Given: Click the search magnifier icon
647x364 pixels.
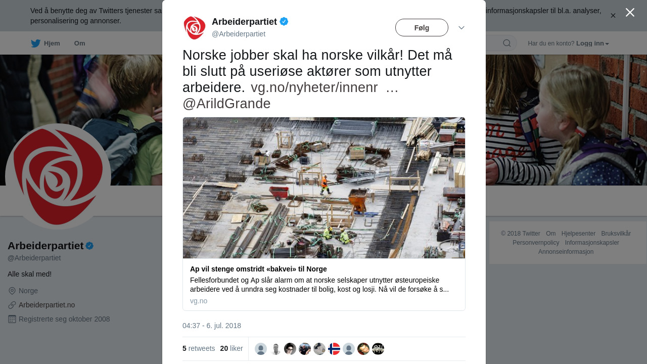Looking at the screenshot, I should 507,43.
